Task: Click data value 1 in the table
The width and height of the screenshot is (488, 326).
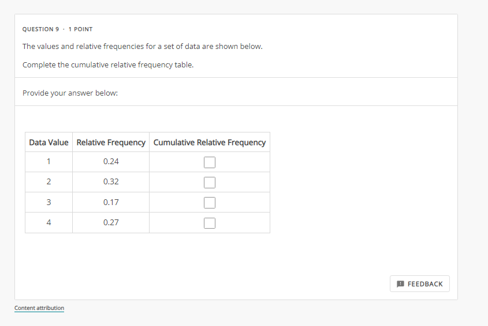Action: pyautogui.click(x=49, y=162)
